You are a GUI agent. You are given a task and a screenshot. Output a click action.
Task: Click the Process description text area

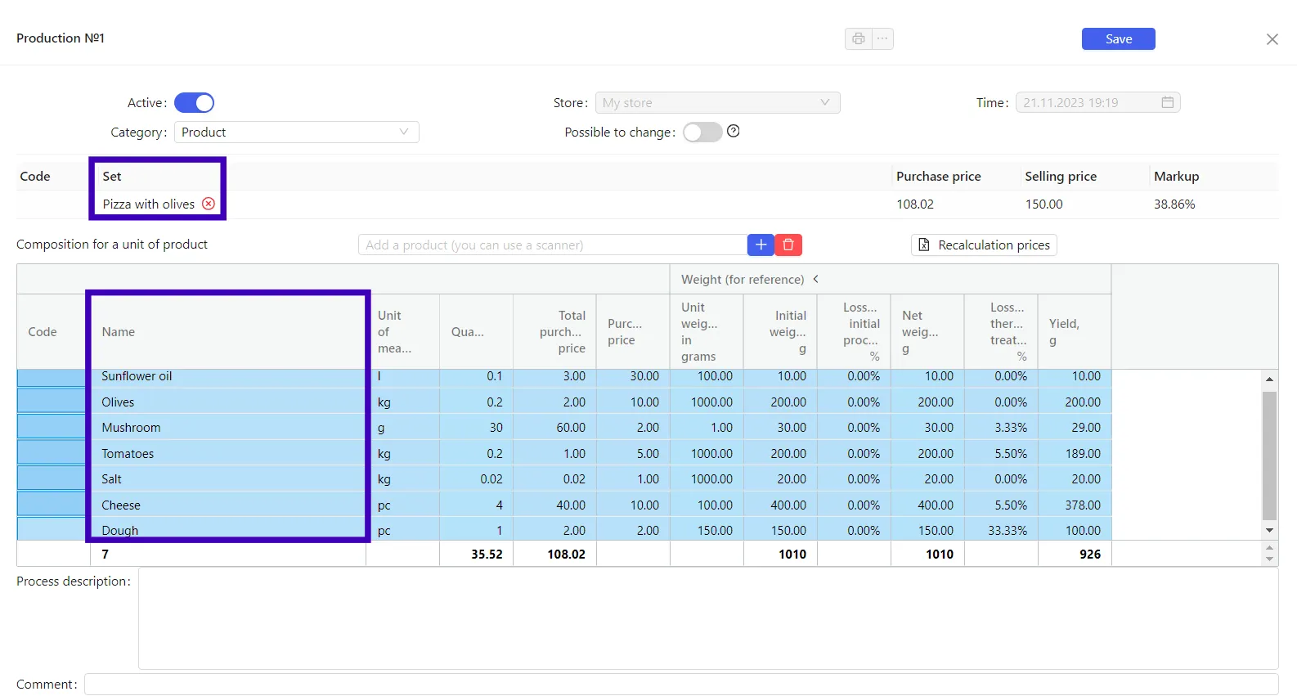tap(708, 618)
